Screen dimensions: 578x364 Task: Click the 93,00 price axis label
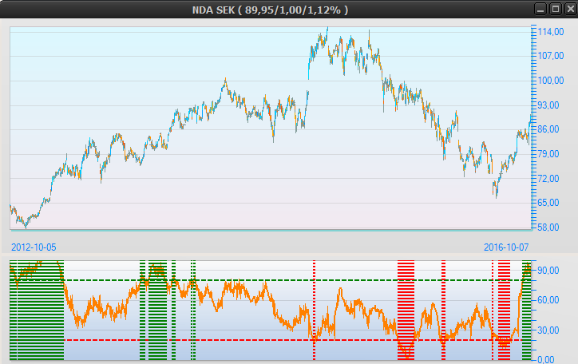tap(548, 105)
